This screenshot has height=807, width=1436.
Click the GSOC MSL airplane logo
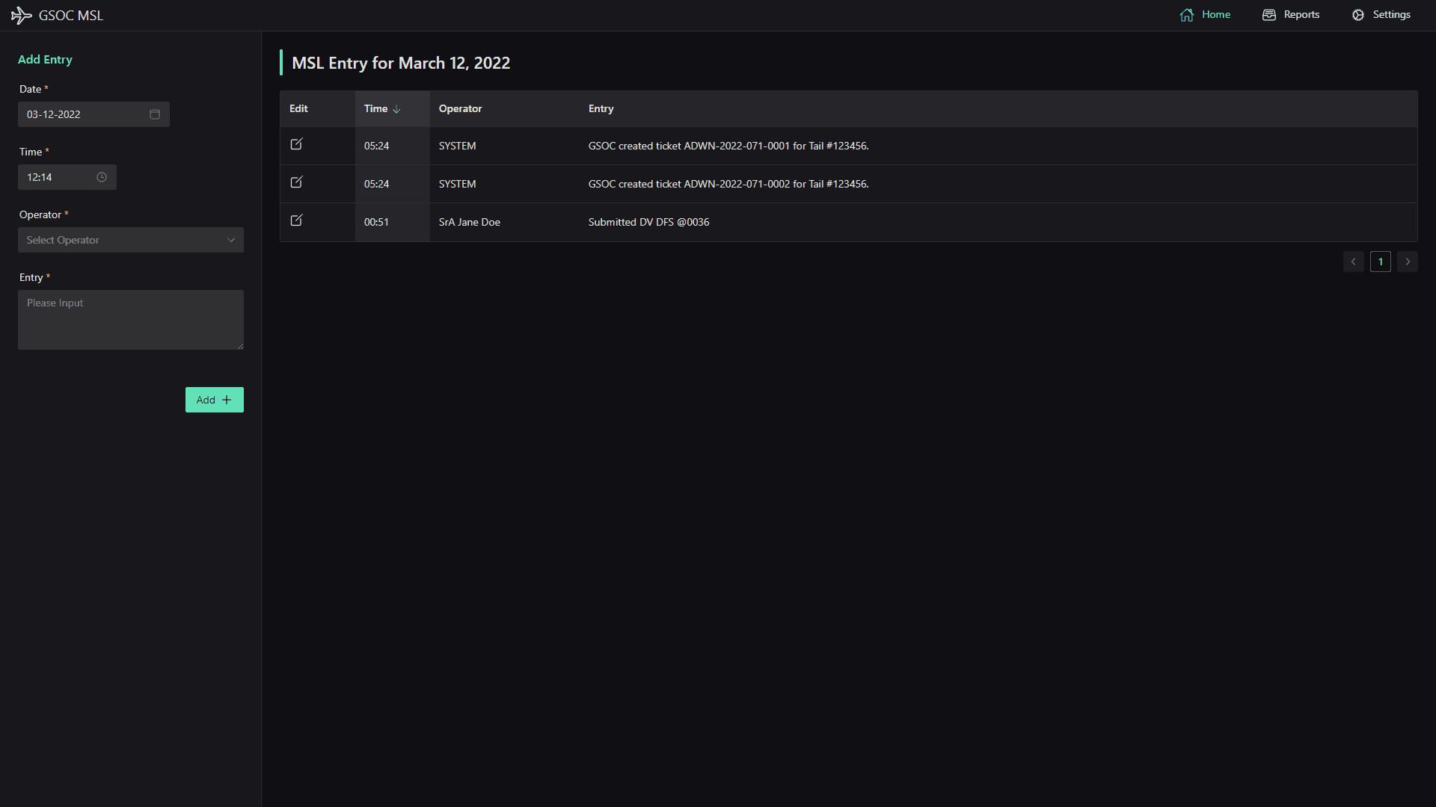(22, 15)
